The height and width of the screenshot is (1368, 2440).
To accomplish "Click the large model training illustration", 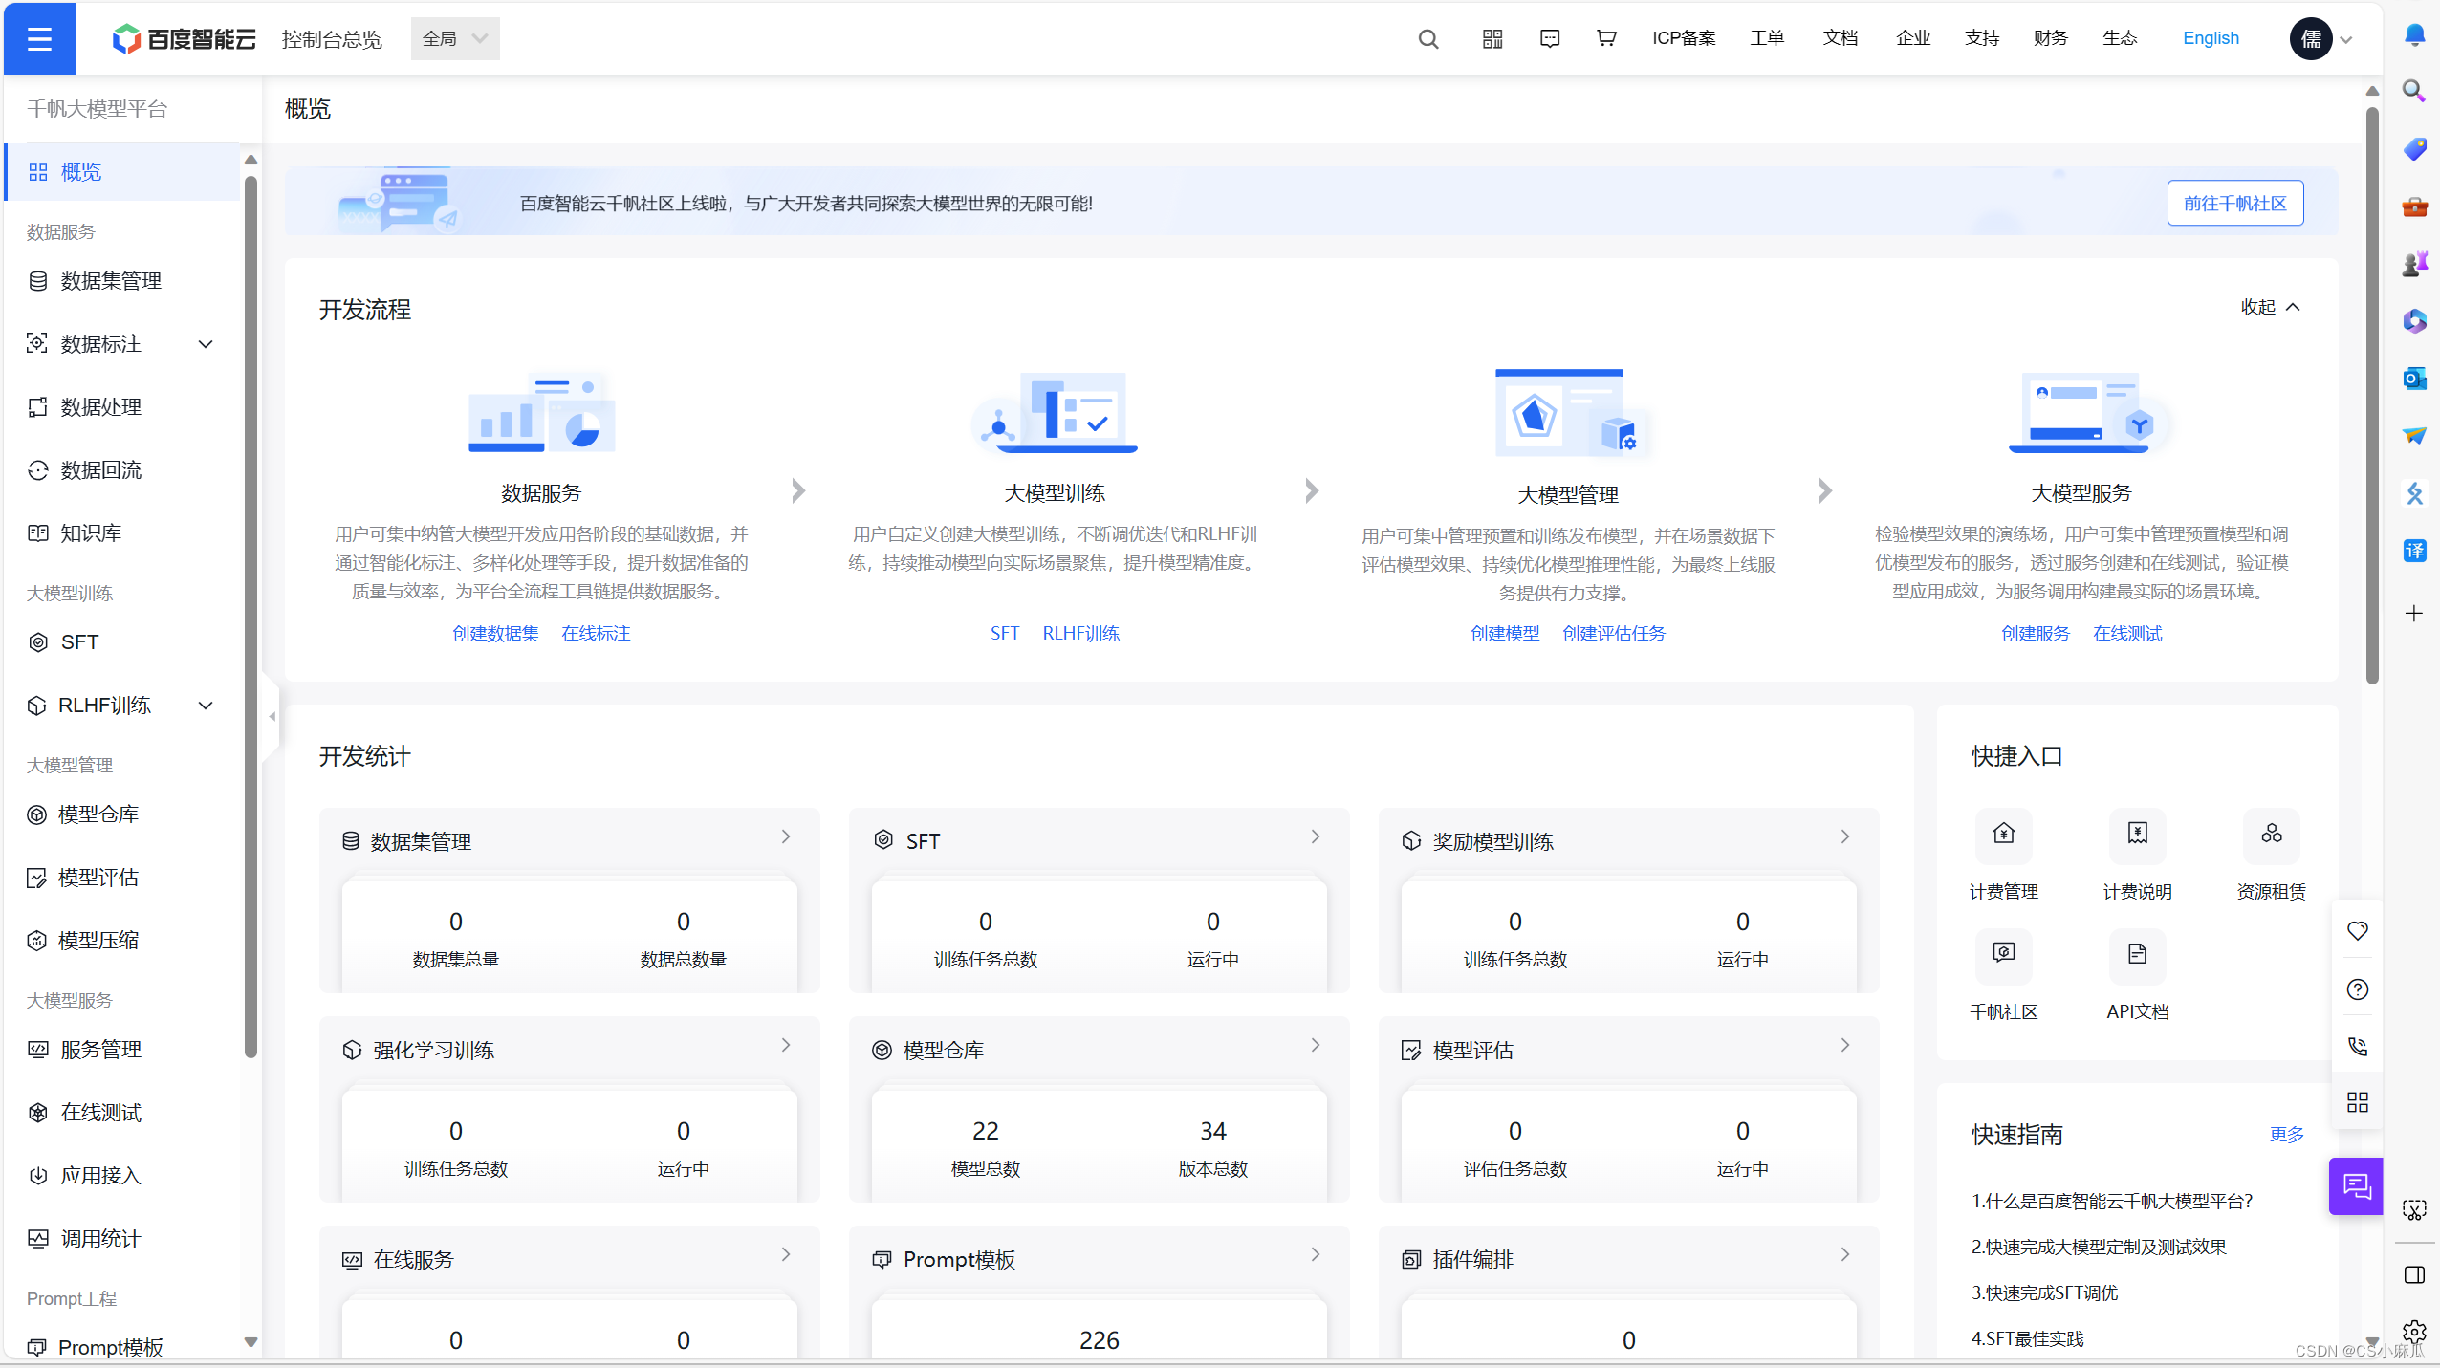I will (1055, 411).
